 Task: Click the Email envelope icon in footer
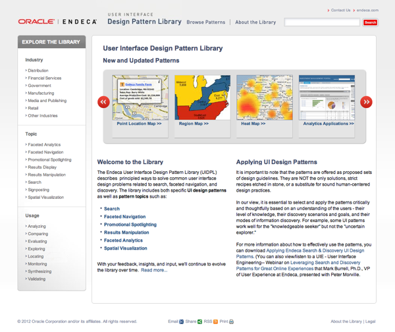(182, 321)
